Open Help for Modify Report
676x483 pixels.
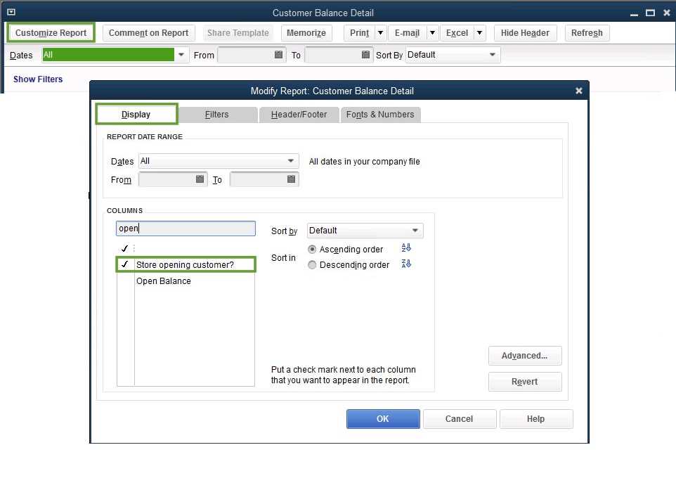(x=536, y=419)
